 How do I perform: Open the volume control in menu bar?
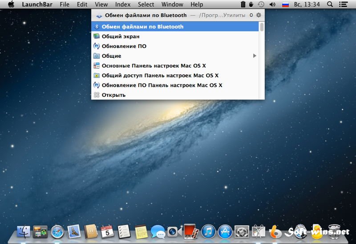click(x=272, y=4)
